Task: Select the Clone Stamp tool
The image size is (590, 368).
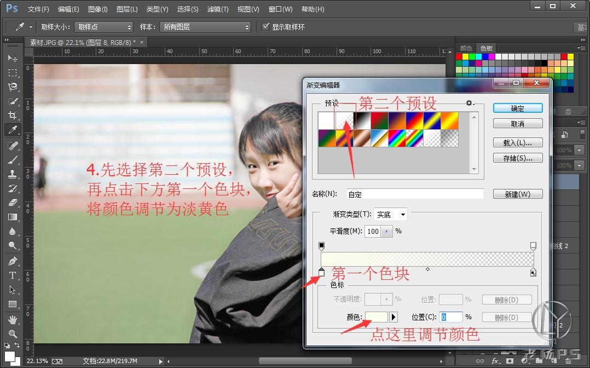Action: point(13,174)
